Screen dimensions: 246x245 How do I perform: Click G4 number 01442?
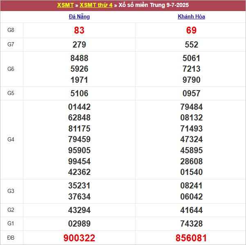79,107
